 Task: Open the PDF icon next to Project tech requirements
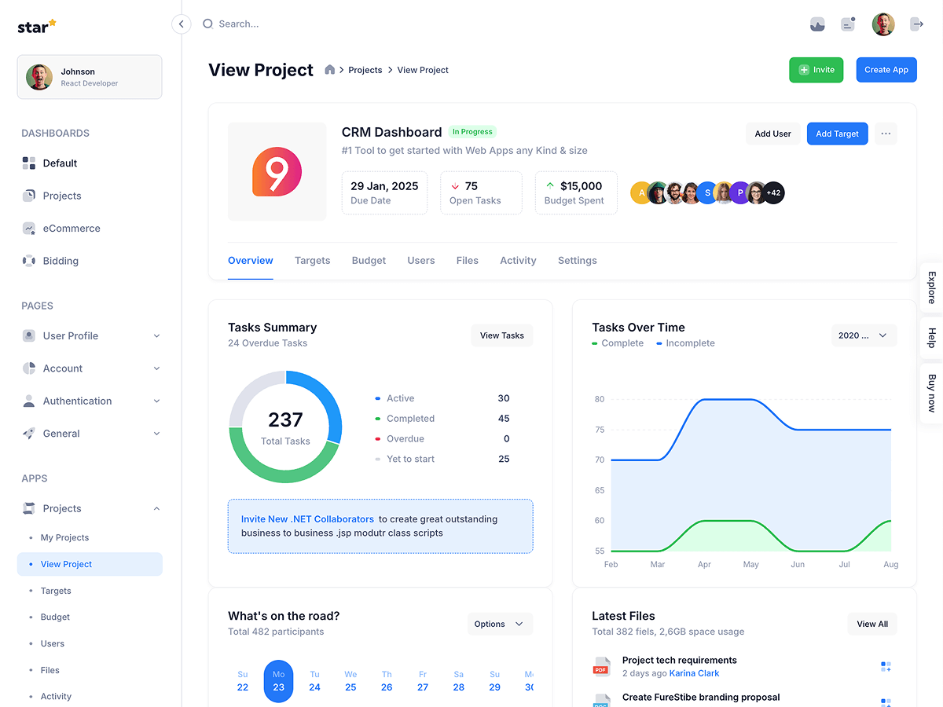[x=601, y=666]
